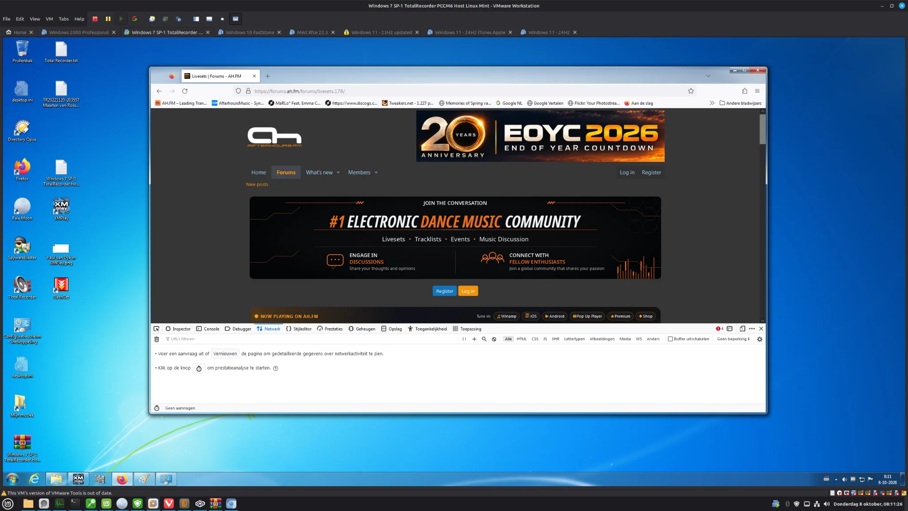The height and width of the screenshot is (511, 908).
Task: Open the VM menu in VMware
Action: click(x=49, y=19)
